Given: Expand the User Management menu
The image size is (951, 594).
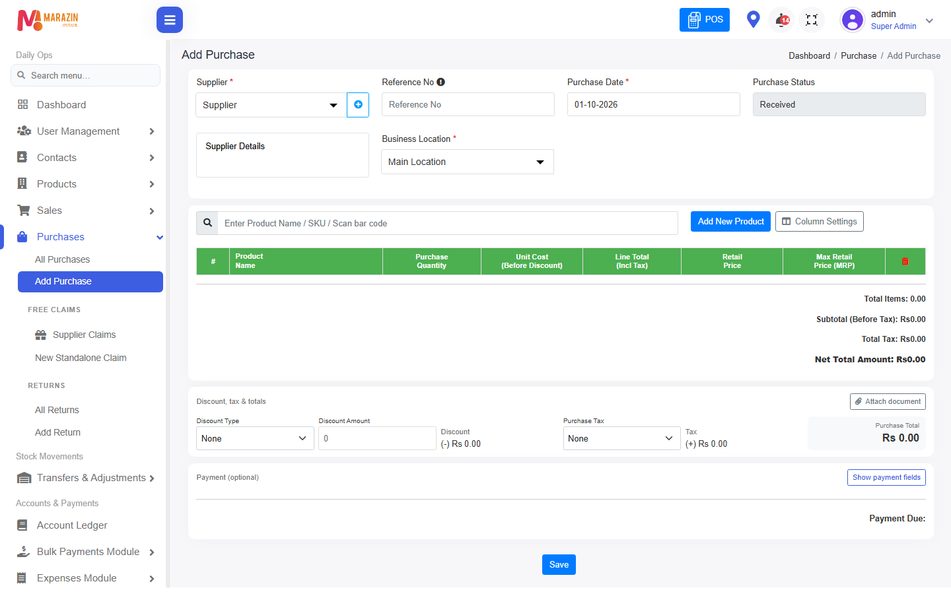Looking at the screenshot, I should [86, 131].
